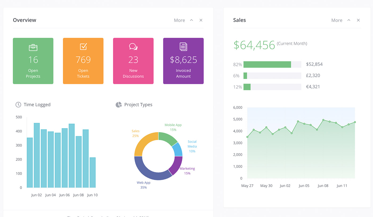The height and width of the screenshot is (217, 373).
Task: Click the clock icon beside Time Logged
Action: click(x=18, y=105)
